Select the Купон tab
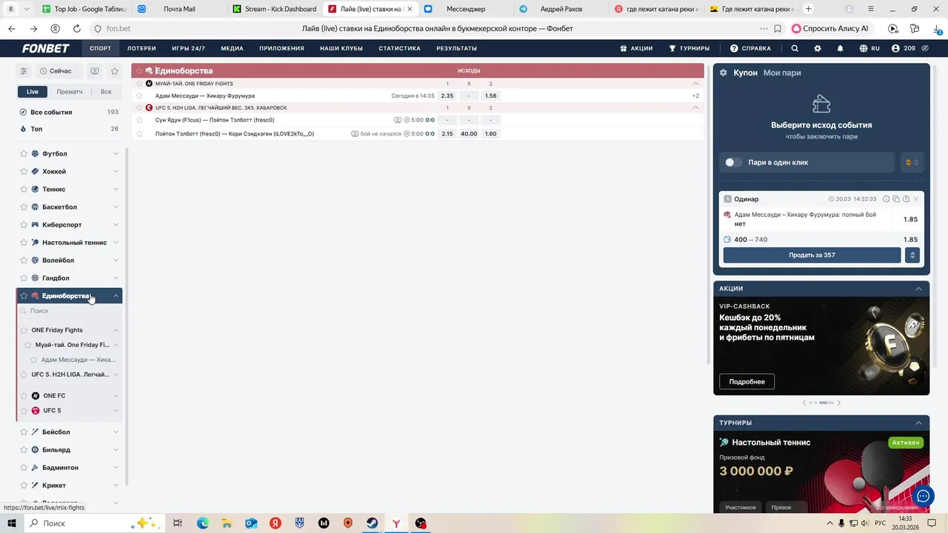948x533 pixels. pos(745,73)
